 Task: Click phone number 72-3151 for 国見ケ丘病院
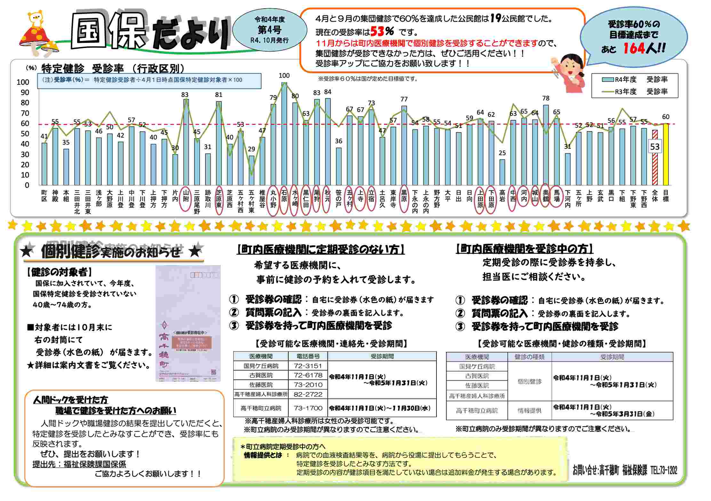308,366
